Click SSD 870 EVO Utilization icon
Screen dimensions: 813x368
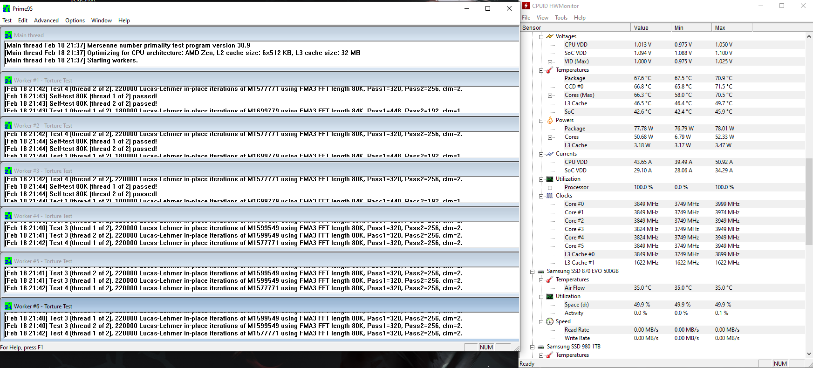(x=550, y=296)
